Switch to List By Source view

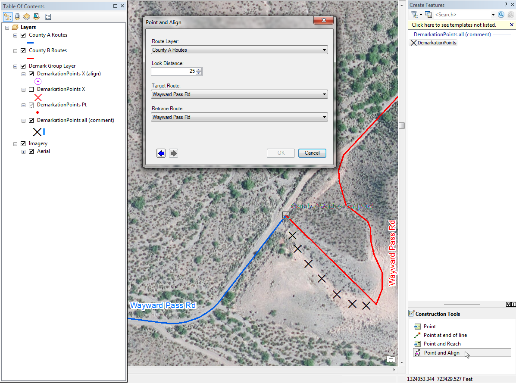[x=17, y=17]
